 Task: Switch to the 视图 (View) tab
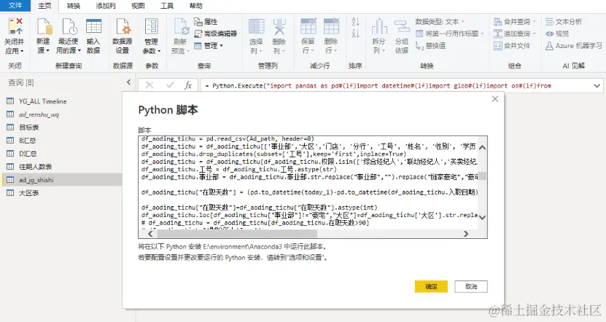138,6
